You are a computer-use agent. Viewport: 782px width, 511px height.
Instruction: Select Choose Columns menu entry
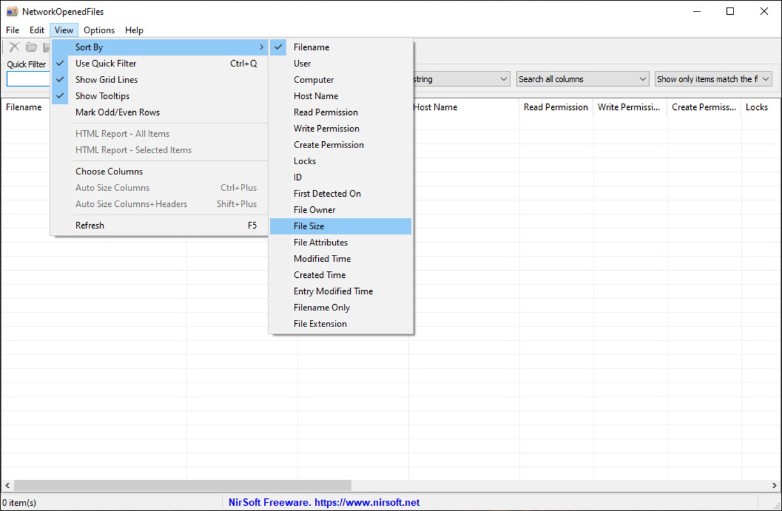tap(160, 171)
